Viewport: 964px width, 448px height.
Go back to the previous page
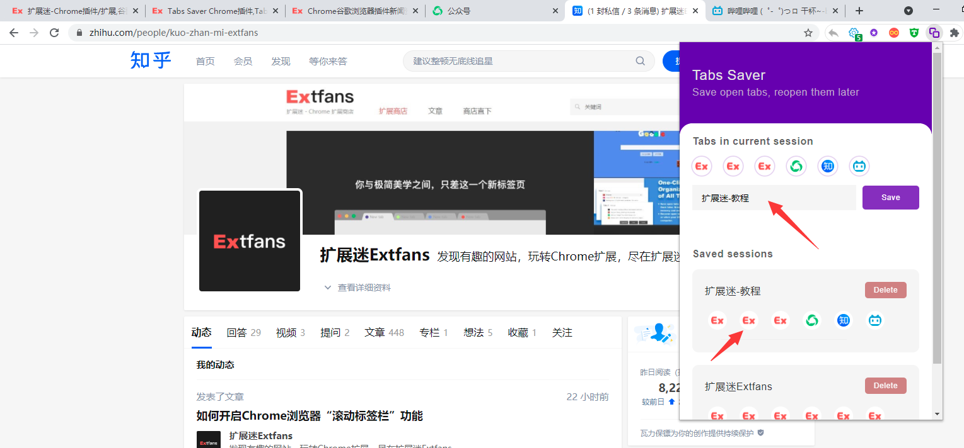pyautogui.click(x=14, y=33)
